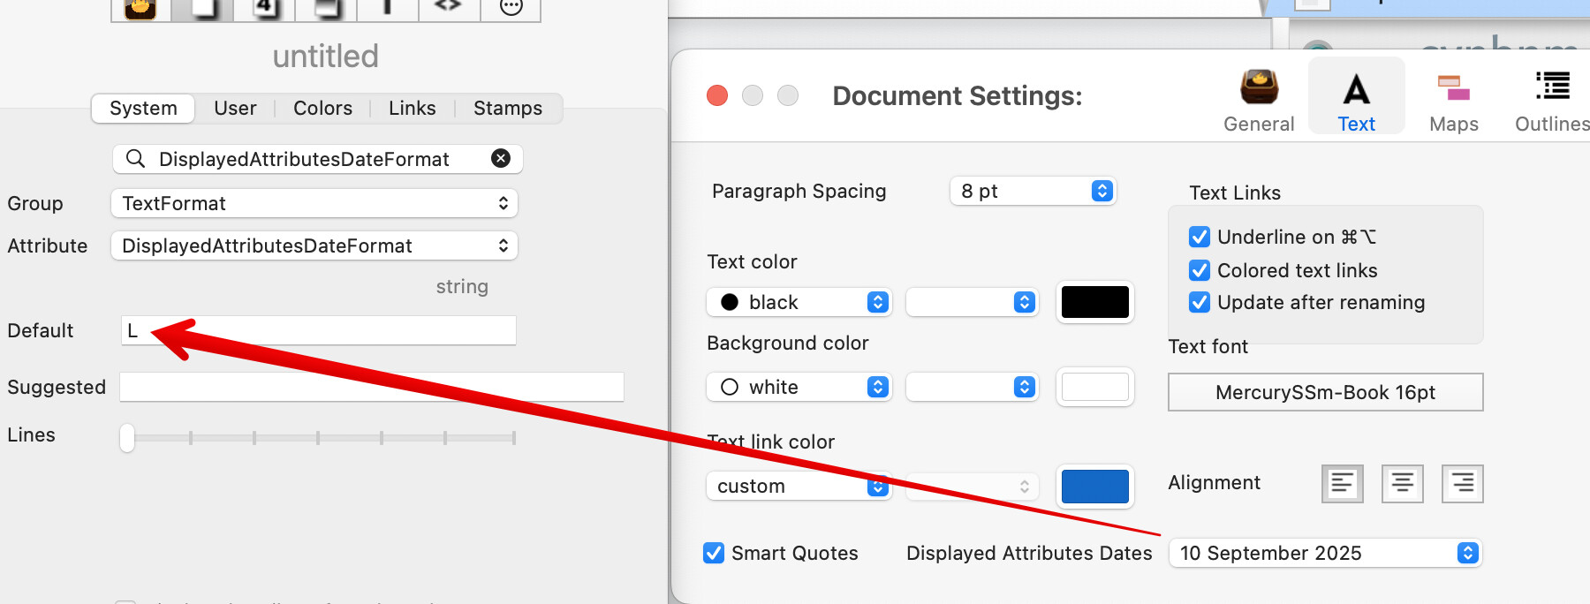Click the ellipsis circle inspector icon
Viewport: 1590px width, 604px height.
point(511,7)
